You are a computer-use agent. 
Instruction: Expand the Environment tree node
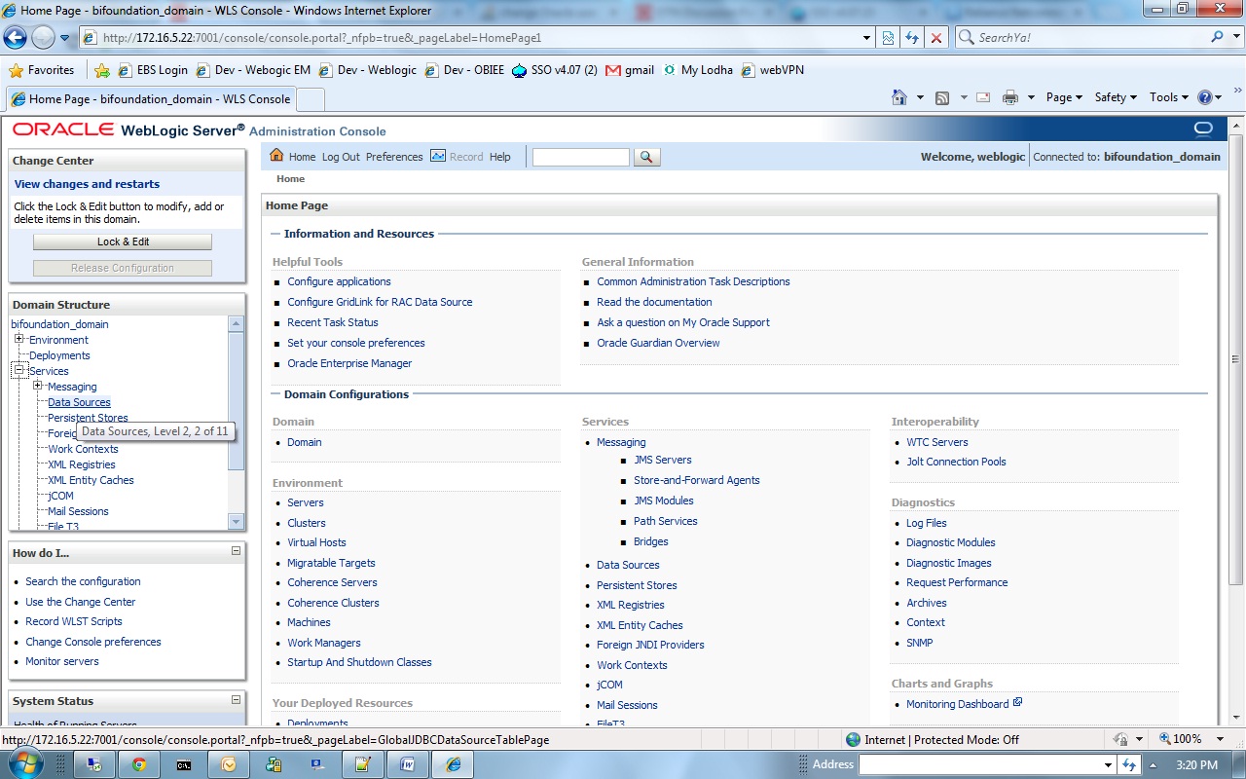19,340
